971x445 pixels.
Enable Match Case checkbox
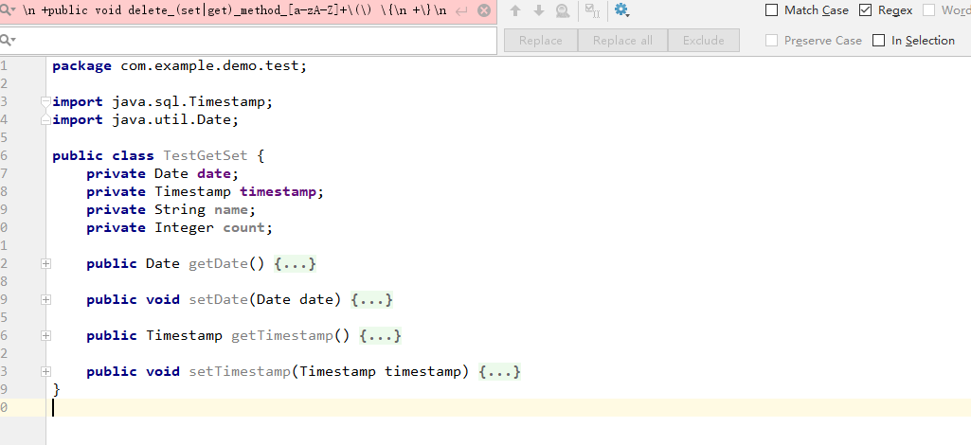772,9
